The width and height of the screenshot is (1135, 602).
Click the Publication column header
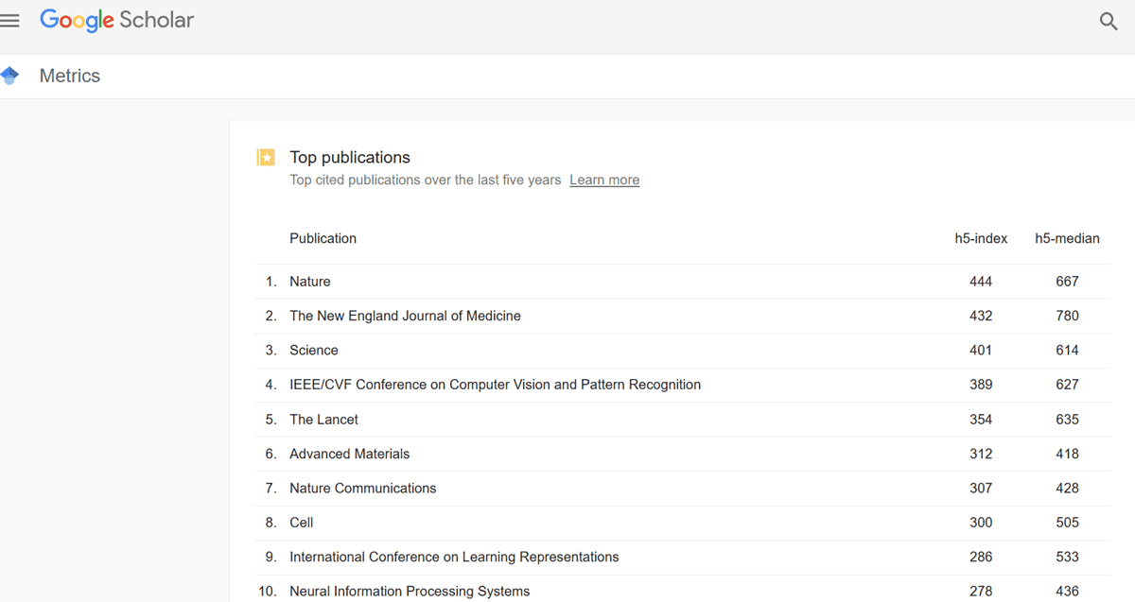323,238
